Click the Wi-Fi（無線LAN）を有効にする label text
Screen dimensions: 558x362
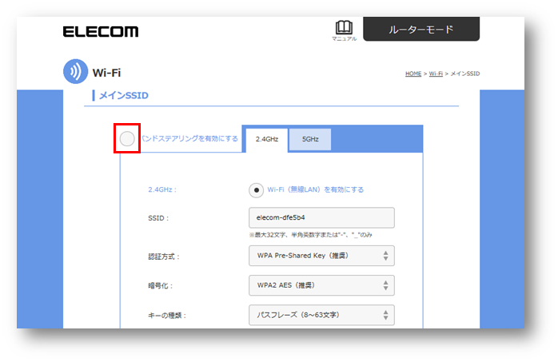coord(316,190)
